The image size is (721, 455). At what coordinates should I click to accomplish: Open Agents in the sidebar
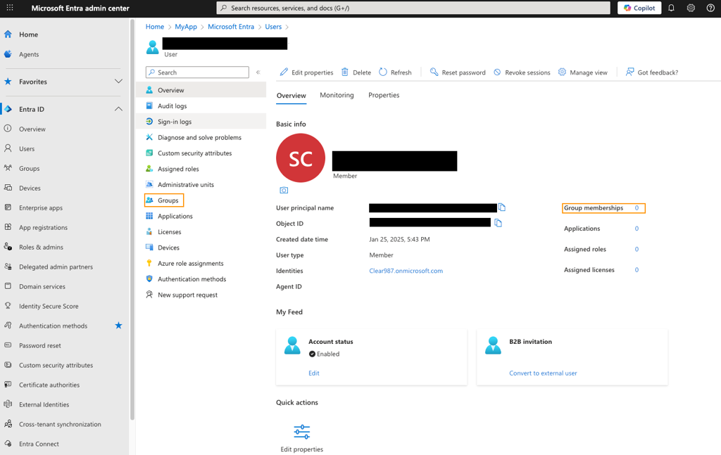[29, 54]
